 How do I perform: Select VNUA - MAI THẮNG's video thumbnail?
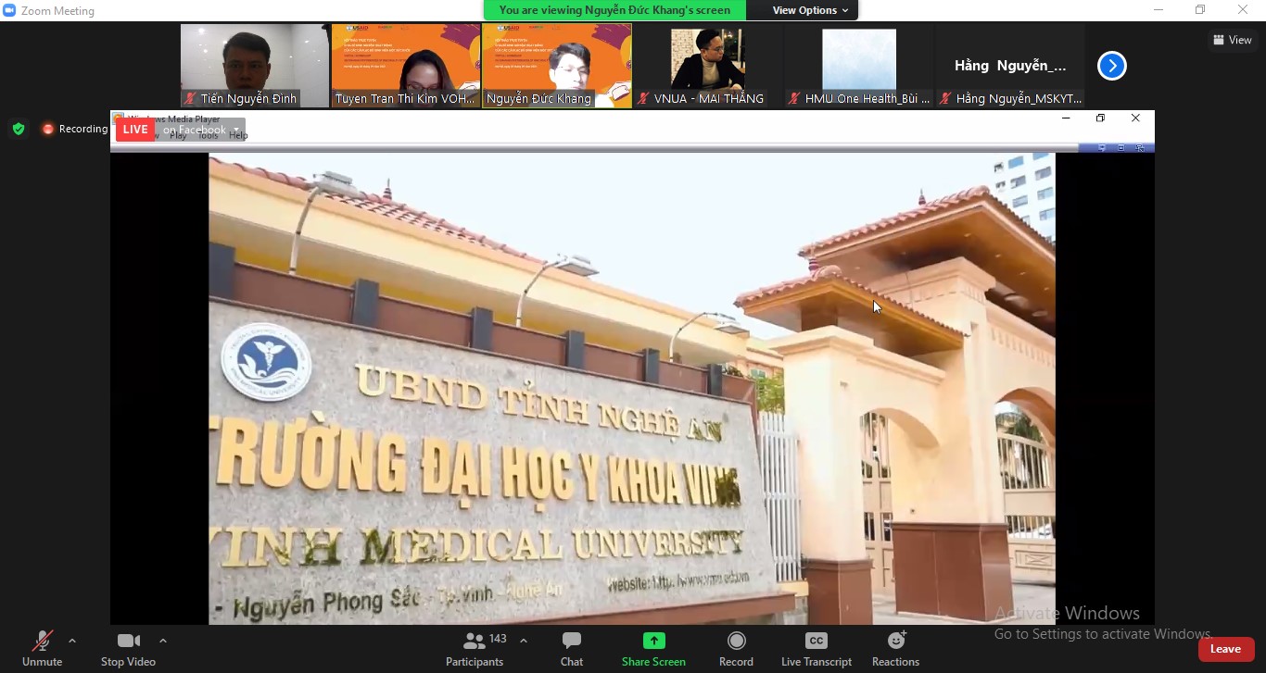pos(708,66)
